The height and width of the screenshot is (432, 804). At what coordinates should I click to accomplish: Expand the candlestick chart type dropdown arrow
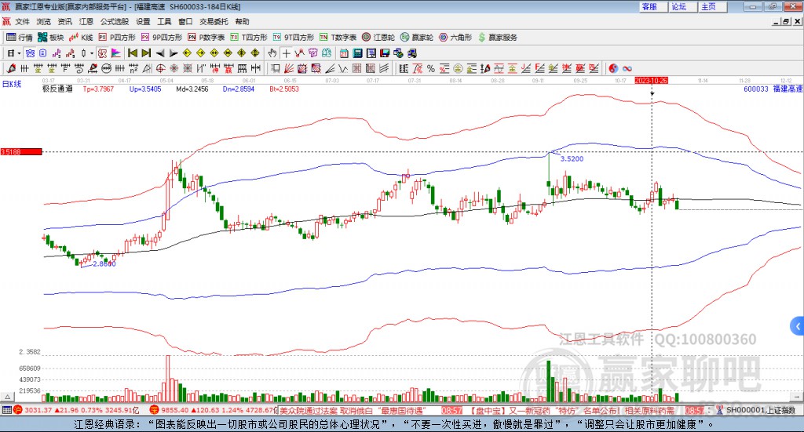(91, 53)
